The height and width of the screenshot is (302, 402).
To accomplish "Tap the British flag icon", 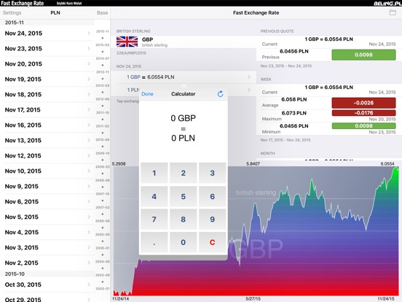I will coord(127,42).
